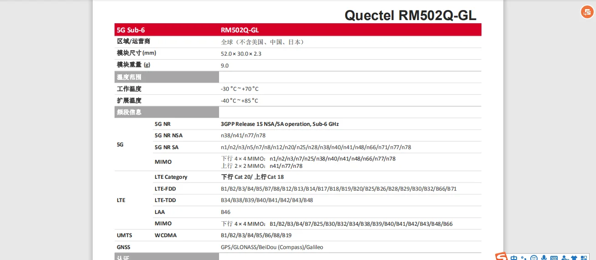The height and width of the screenshot is (260, 596).
Task: Click the B46 value
Action: (x=225, y=212)
